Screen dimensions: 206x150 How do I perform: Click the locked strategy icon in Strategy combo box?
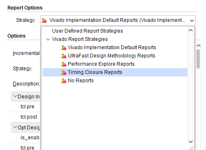[44, 20]
